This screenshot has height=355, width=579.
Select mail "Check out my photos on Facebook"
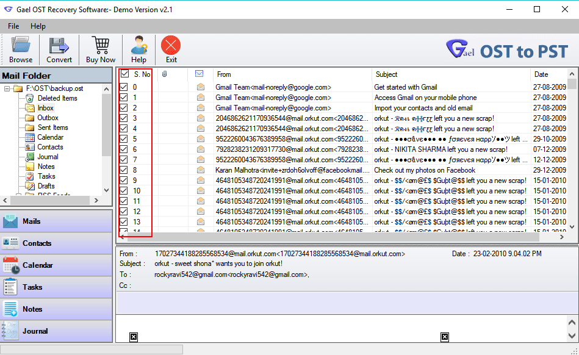coord(425,170)
